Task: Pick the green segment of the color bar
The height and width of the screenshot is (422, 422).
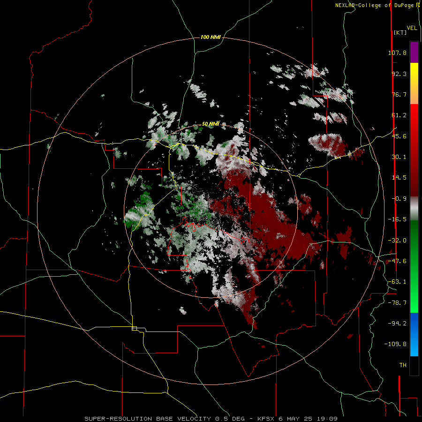Action: (x=414, y=266)
